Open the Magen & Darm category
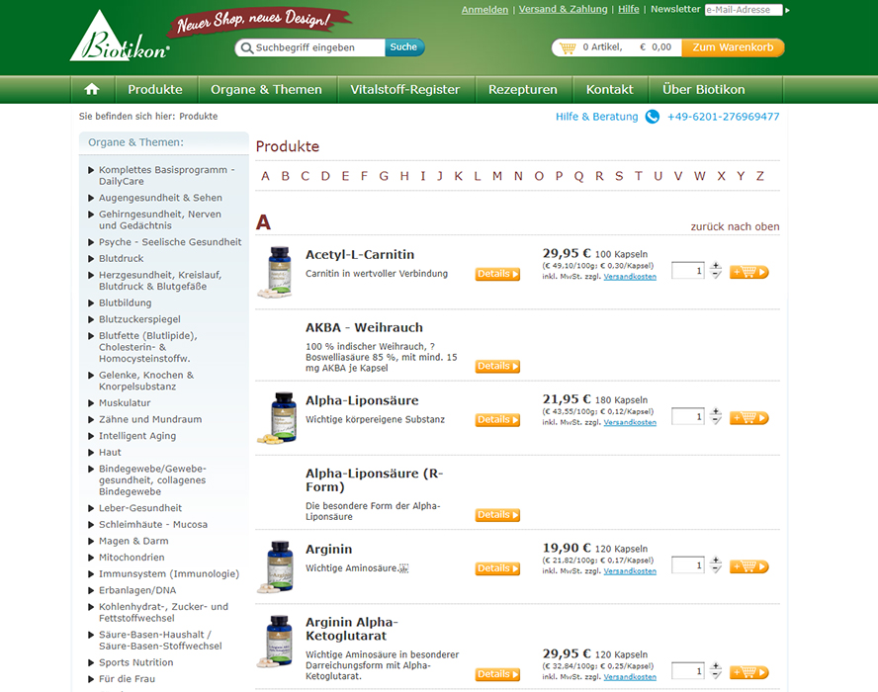 pyautogui.click(x=133, y=541)
